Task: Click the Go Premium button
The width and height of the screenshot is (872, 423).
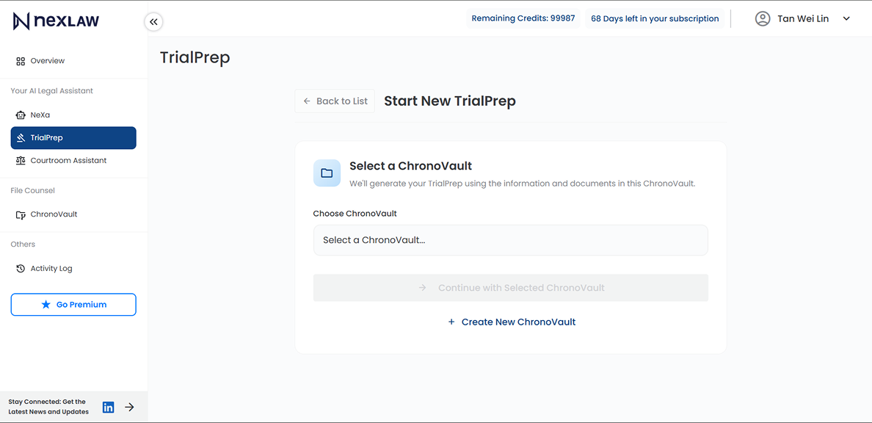Action: tap(73, 304)
